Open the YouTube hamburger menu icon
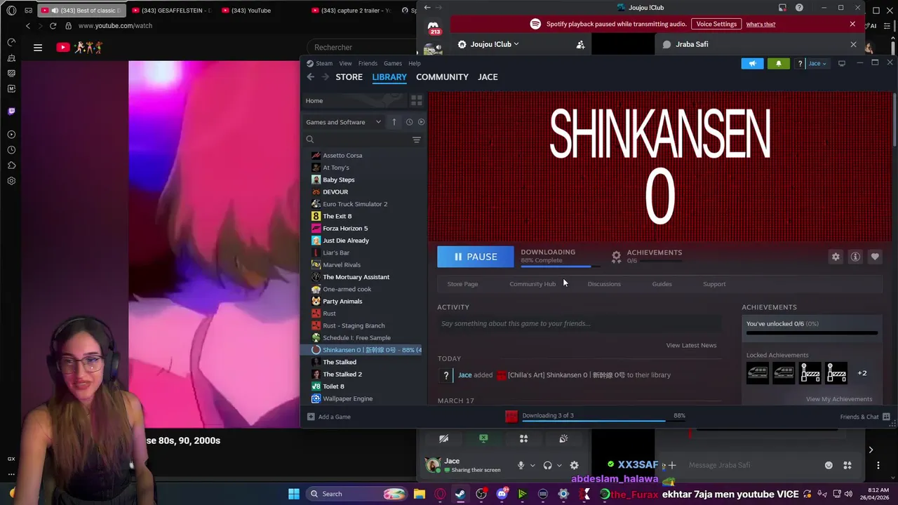The width and height of the screenshot is (898, 505). coord(38,48)
